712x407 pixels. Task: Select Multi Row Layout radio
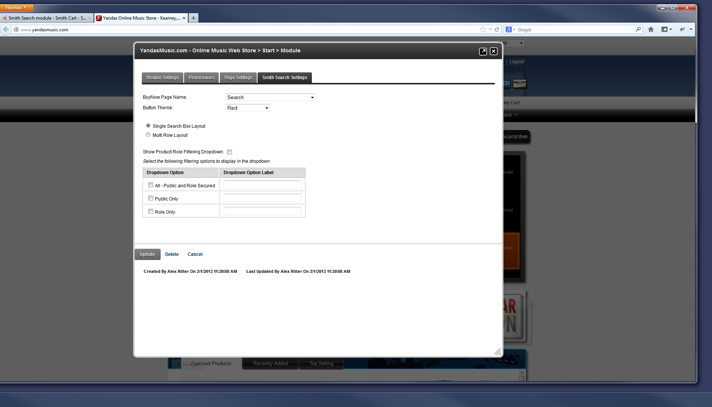pyautogui.click(x=148, y=135)
